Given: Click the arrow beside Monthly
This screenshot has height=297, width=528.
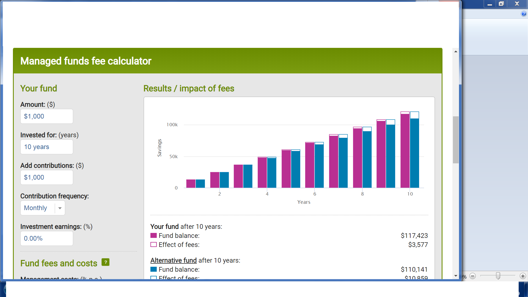Looking at the screenshot, I should pyautogui.click(x=60, y=208).
